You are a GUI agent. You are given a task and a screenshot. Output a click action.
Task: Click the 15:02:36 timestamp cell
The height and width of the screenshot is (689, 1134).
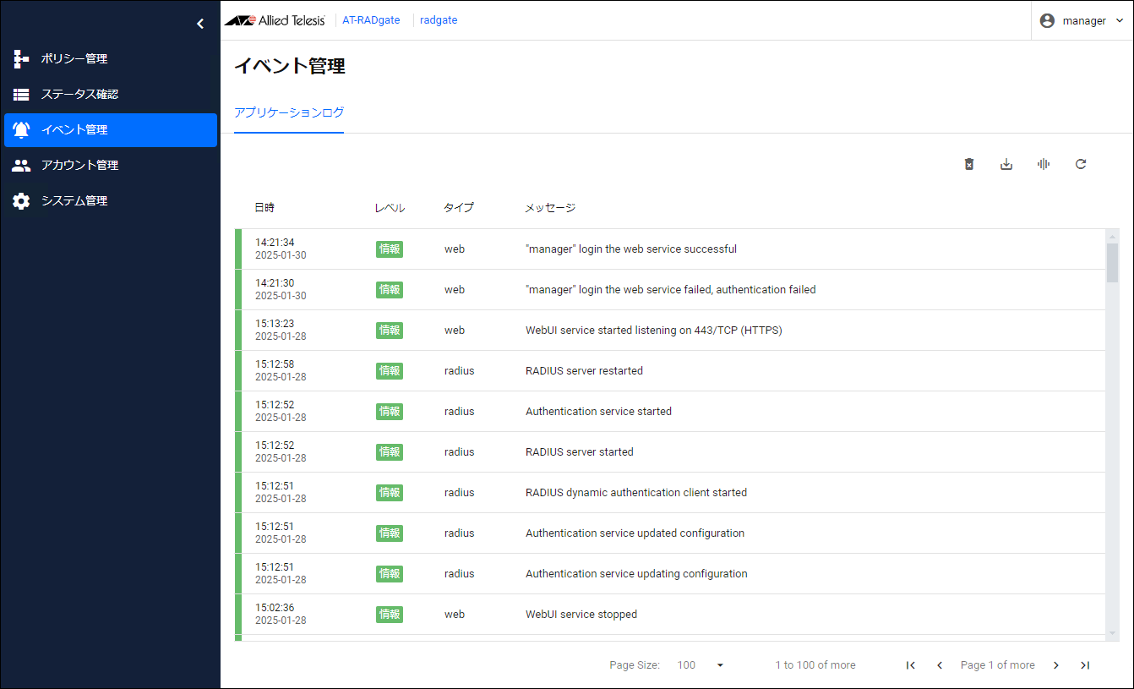pos(281,615)
